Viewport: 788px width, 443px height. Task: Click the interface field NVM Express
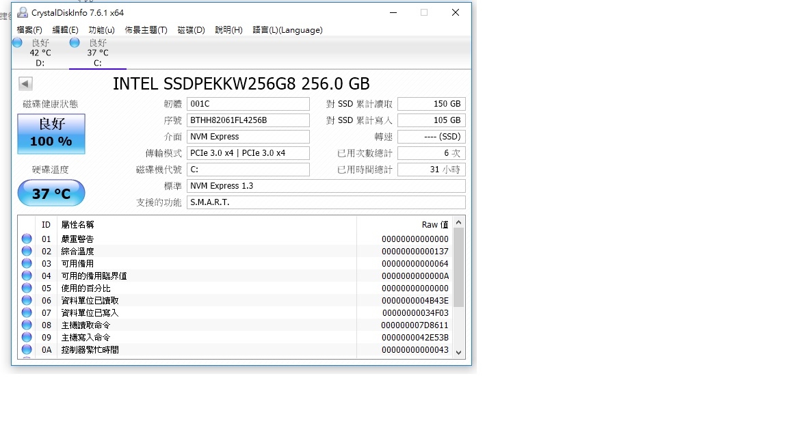(x=248, y=137)
